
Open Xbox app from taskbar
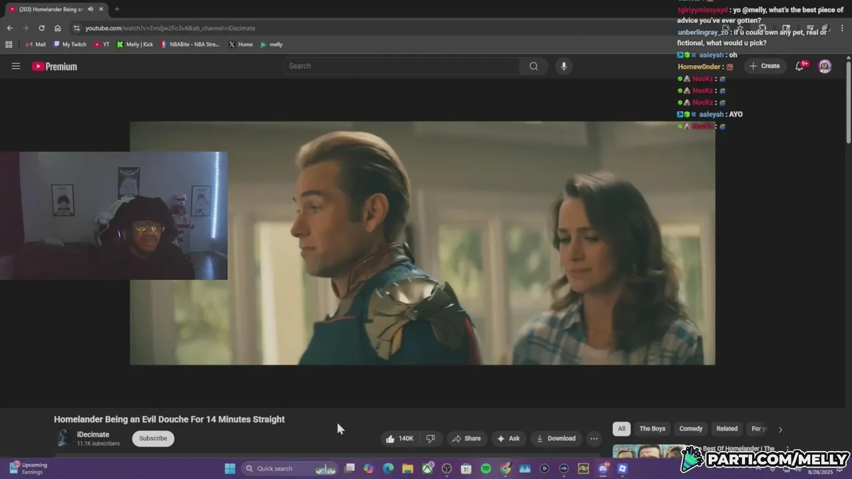(427, 468)
